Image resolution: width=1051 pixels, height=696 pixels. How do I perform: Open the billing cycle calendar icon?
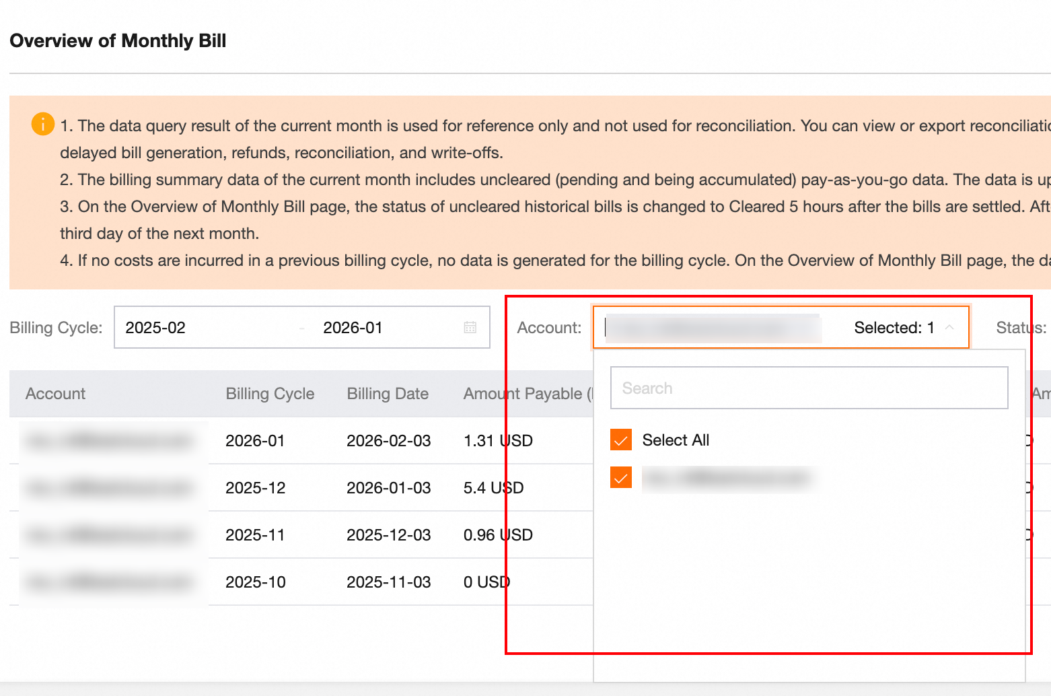(x=470, y=327)
